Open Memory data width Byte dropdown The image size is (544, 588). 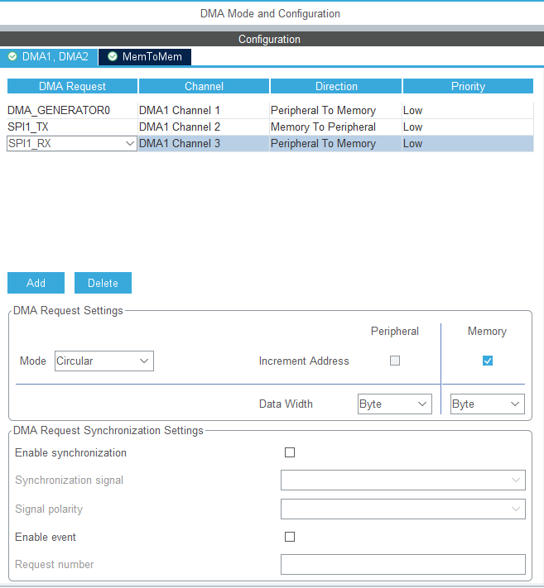coord(488,404)
